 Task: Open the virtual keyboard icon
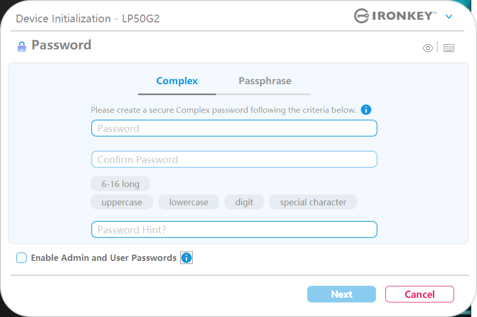[449, 48]
